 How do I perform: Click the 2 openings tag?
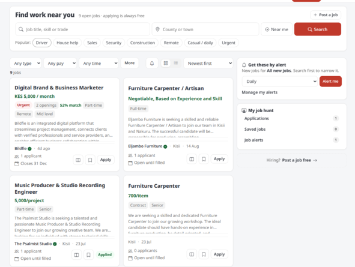click(46, 106)
